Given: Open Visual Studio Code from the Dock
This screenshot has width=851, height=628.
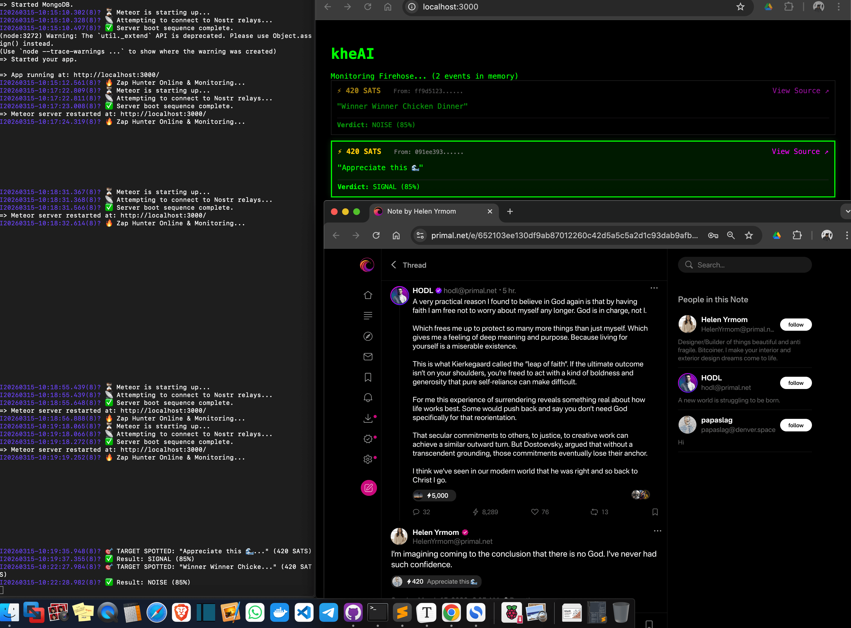Looking at the screenshot, I should click(x=304, y=613).
